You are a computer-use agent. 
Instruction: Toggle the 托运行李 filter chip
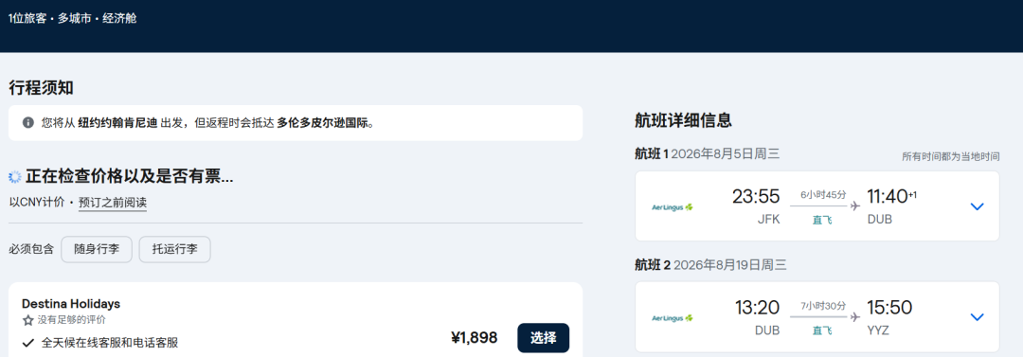175,249
